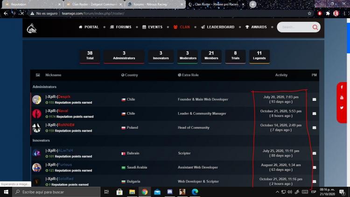
Task: Open the Forums navigation menu
Action: [120, 27]
